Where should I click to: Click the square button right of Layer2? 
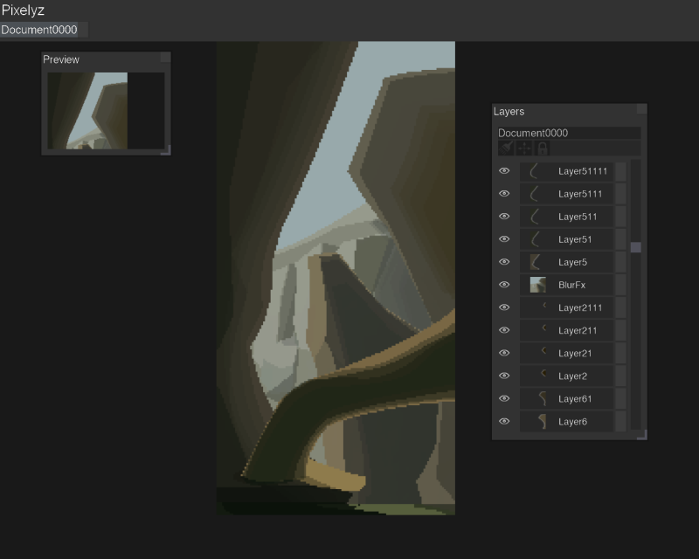[x=620, y=376]
